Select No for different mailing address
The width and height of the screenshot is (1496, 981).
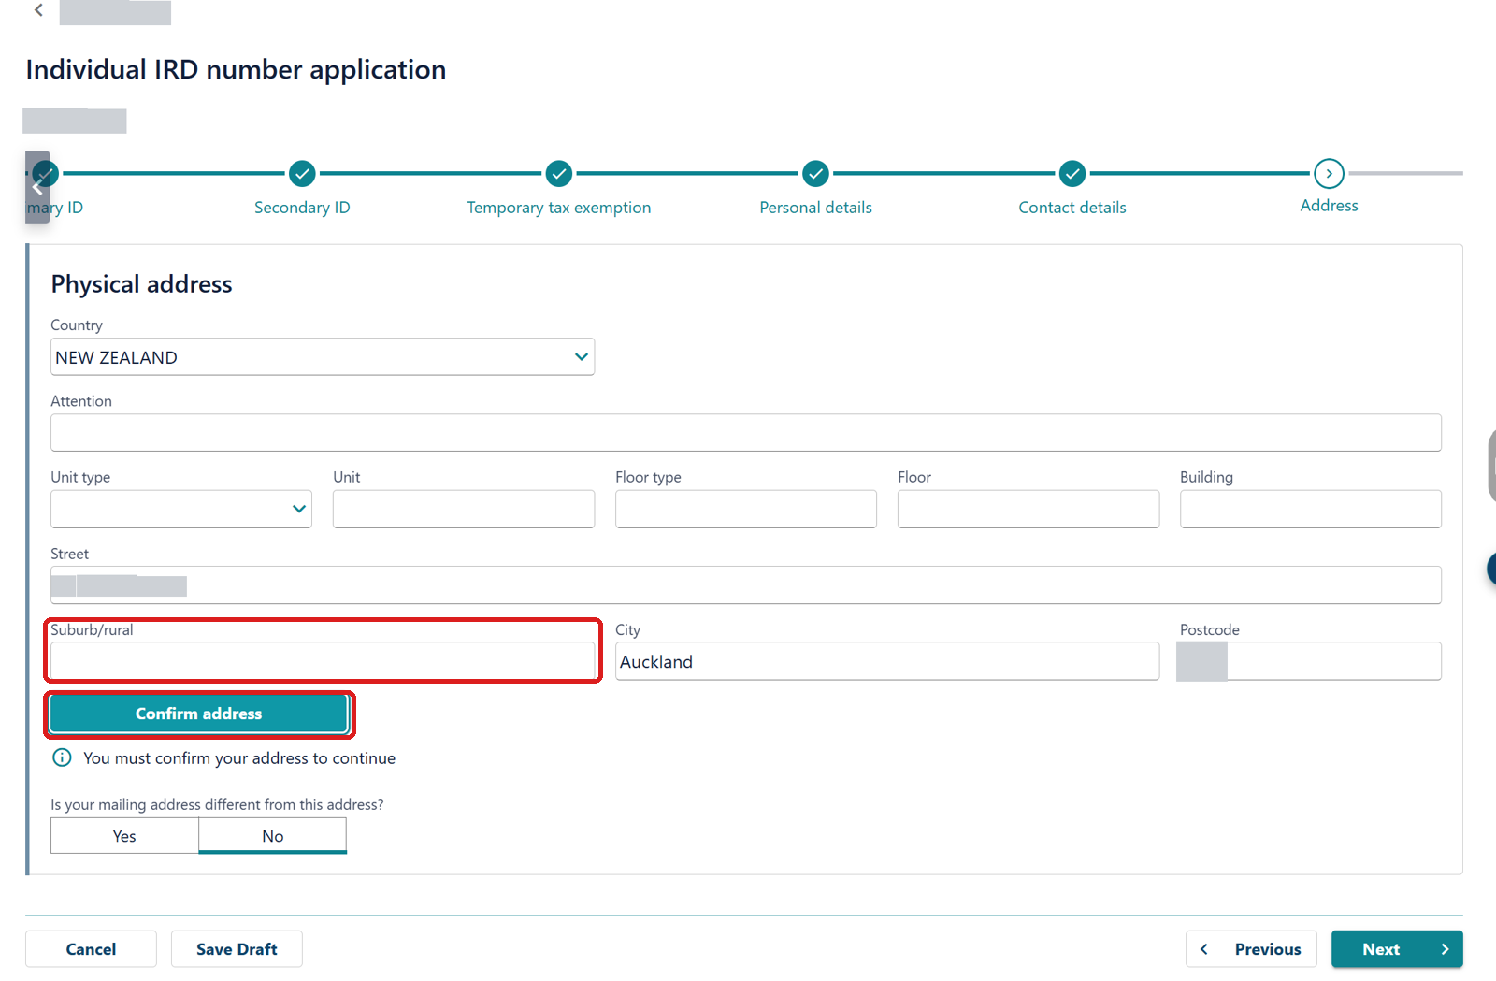click(x=273, y=836)
